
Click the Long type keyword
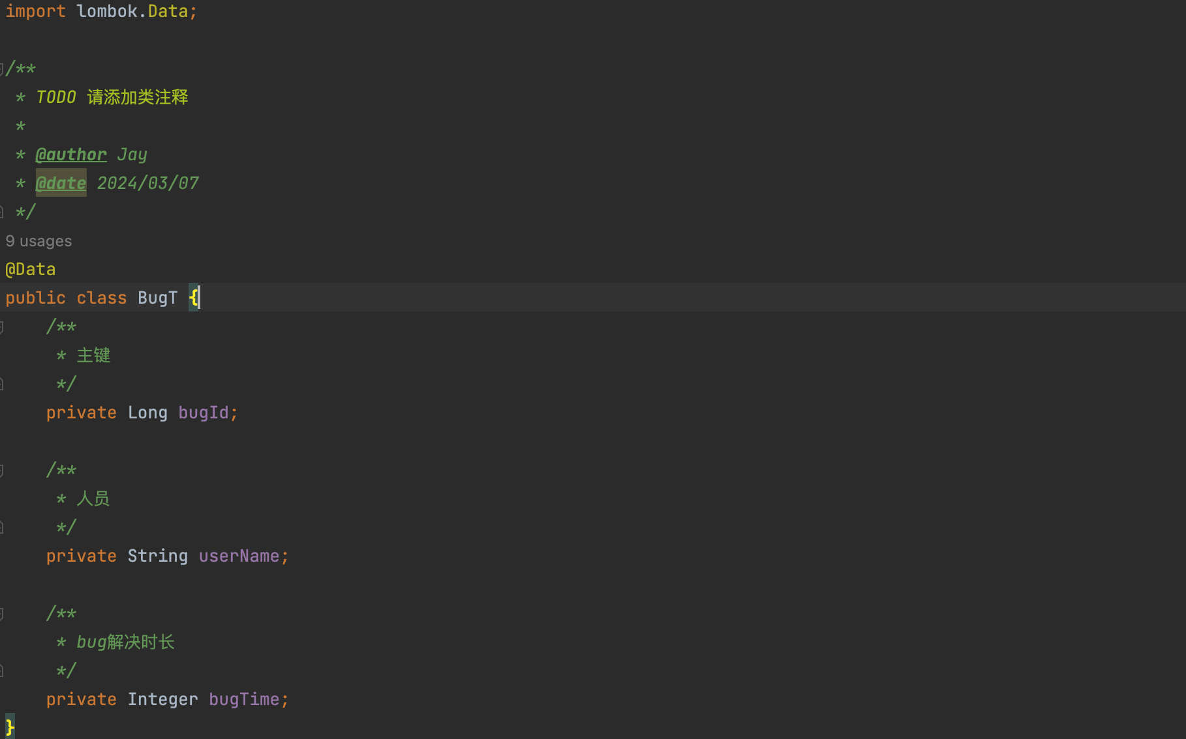147,413
